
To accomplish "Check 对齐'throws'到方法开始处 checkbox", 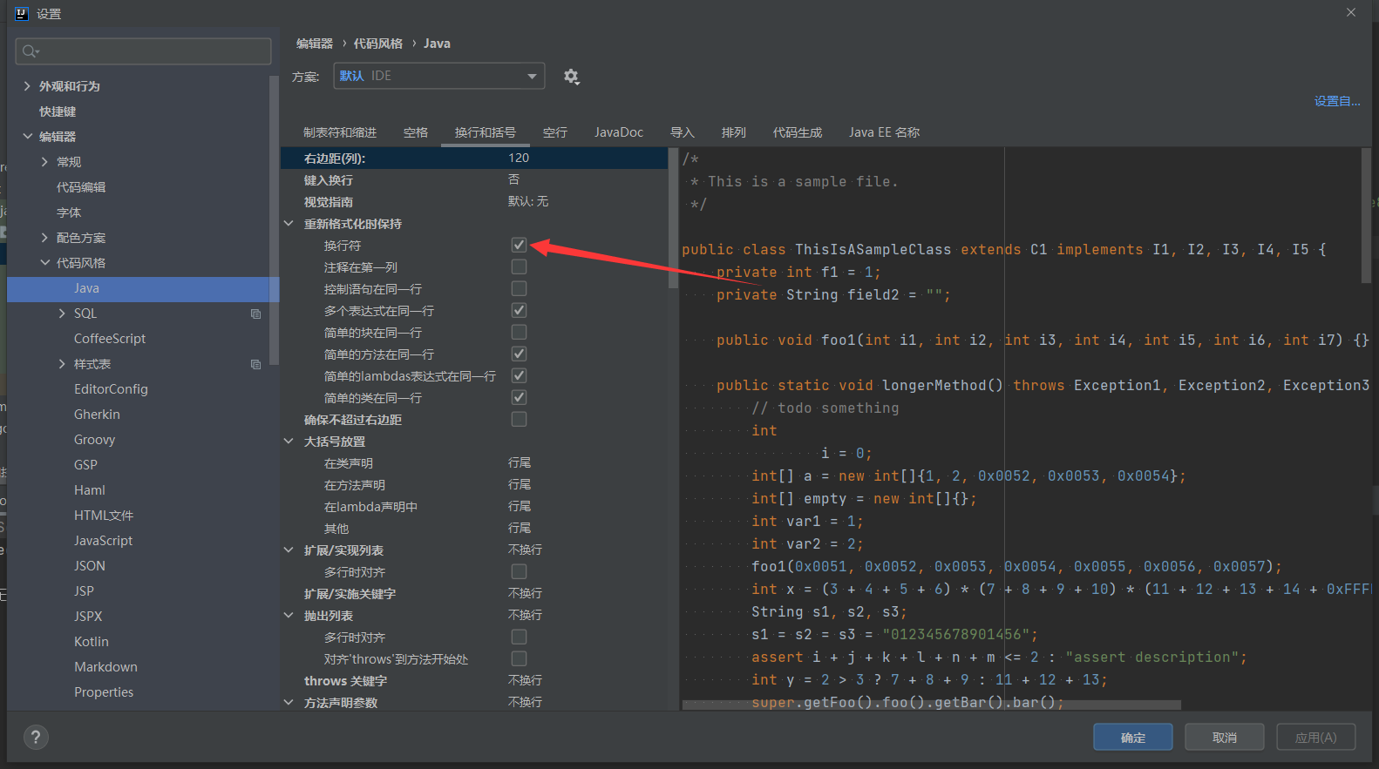I will pos(519,658).
